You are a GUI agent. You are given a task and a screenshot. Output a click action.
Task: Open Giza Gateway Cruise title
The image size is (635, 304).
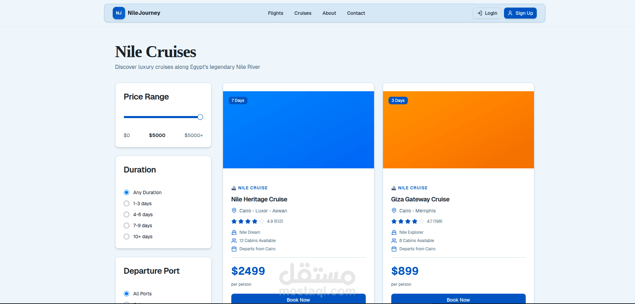420,199
